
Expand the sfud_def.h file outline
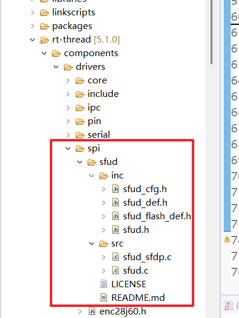[104, 203]
